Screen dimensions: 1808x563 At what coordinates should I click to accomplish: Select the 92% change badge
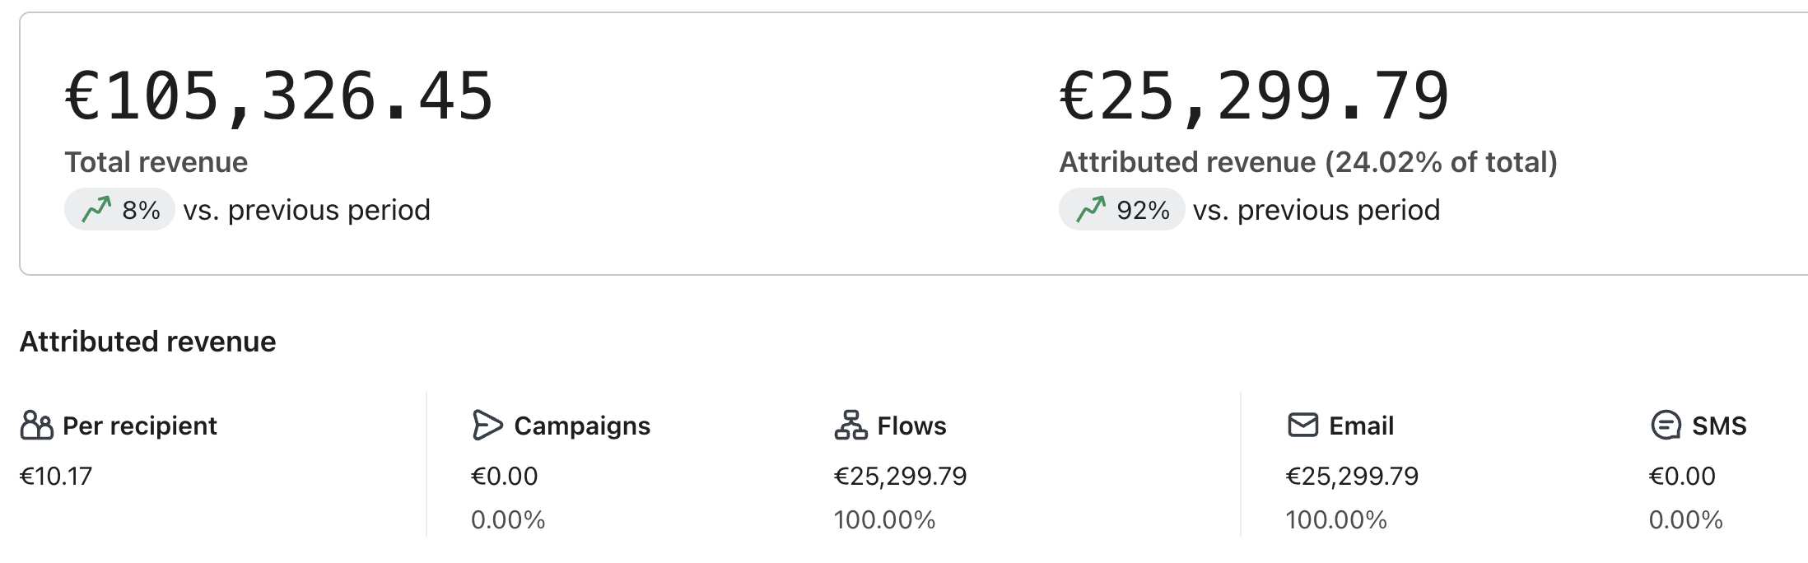pos(1121,210)
